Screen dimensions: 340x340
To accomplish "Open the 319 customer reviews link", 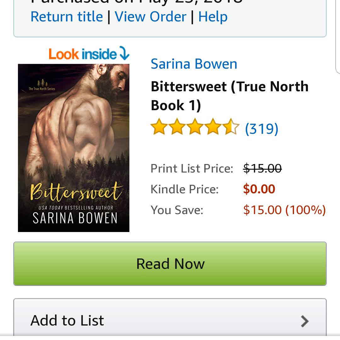I will [x=262, y=128].
